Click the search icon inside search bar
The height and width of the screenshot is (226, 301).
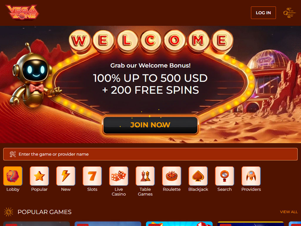[x=13, y=154]
